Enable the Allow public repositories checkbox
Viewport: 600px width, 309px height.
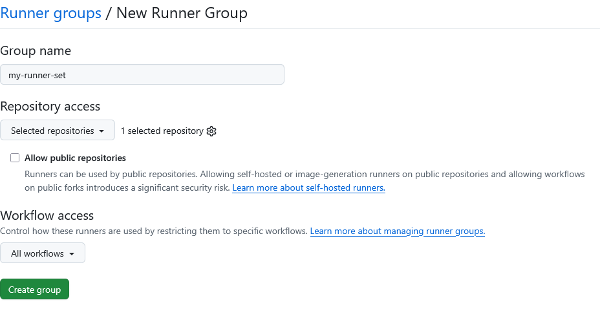[15, 158]
